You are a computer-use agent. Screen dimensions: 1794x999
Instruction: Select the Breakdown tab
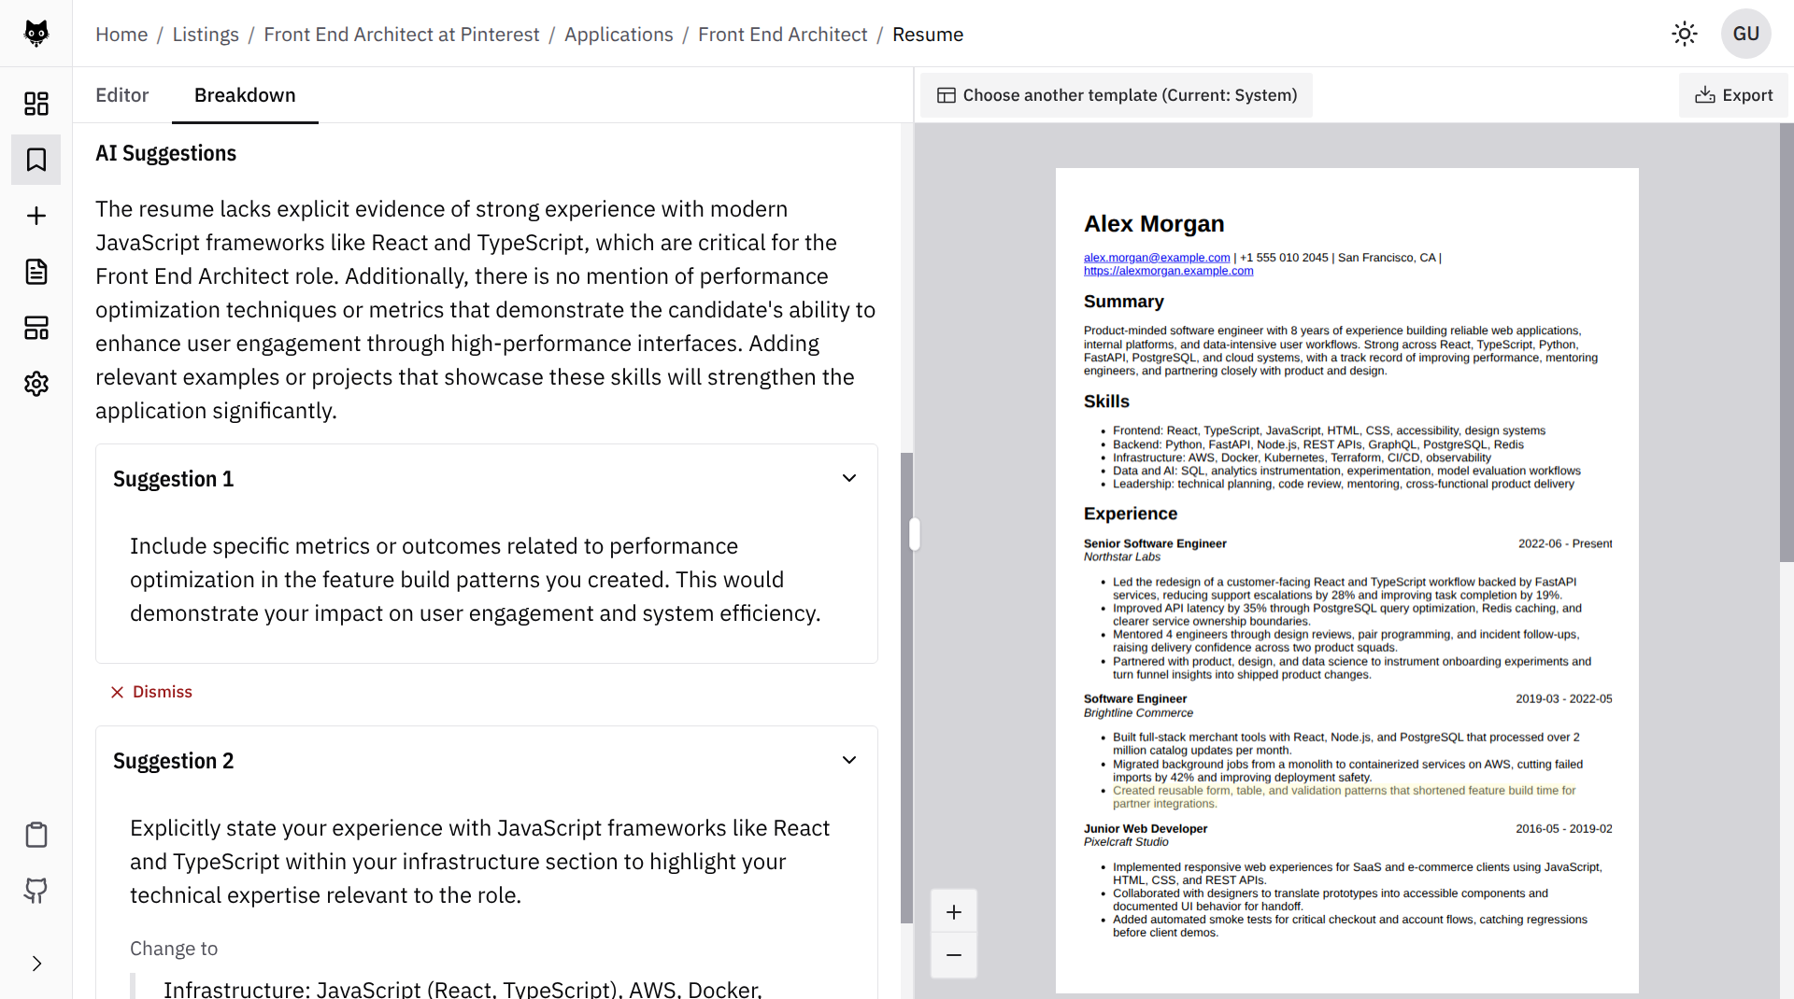(245, 95)
